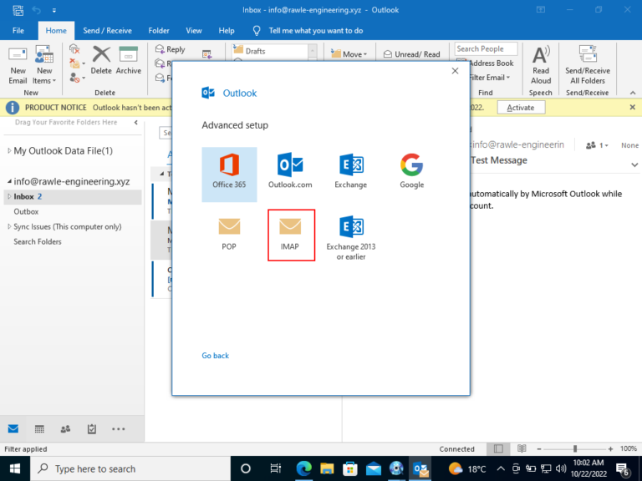Open the Ignore conversation icon

tap(74, 49)
